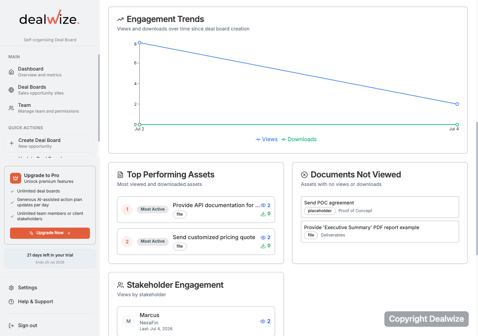Viewport: 478px width, 336px height.
Task: Click the 'Self-organising Deal Board' tagline
Action: [50, 40]
